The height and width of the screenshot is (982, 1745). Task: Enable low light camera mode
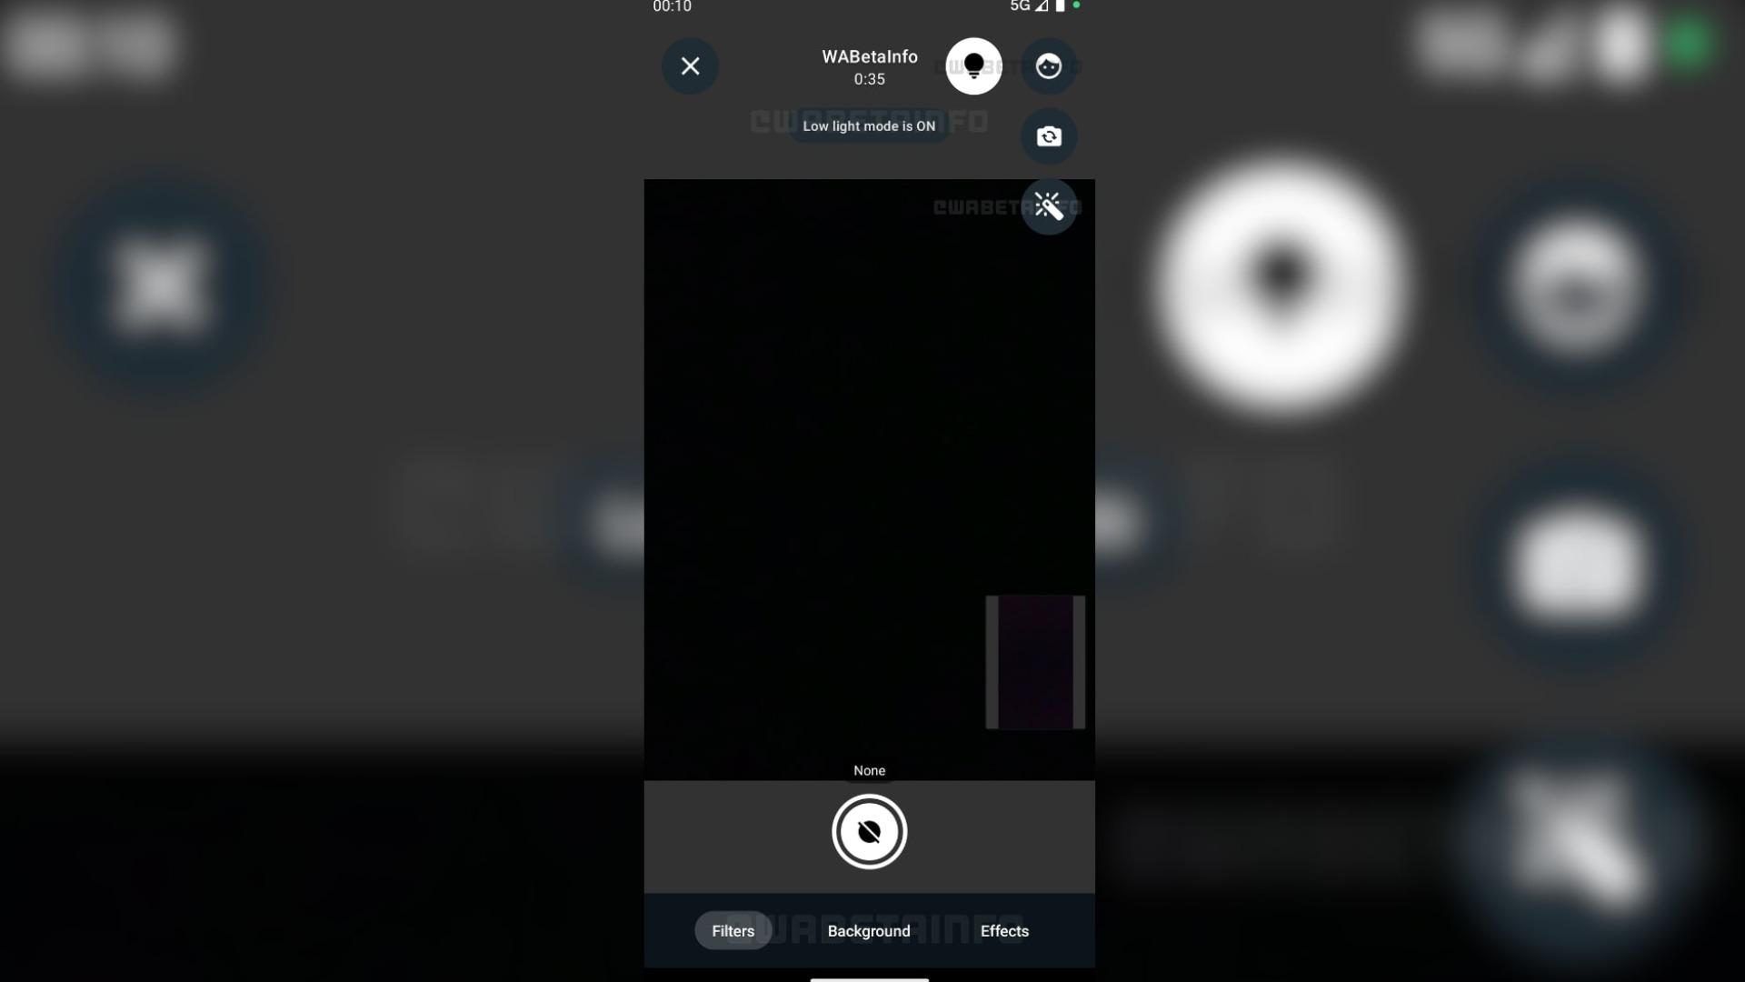click(973, 66)
